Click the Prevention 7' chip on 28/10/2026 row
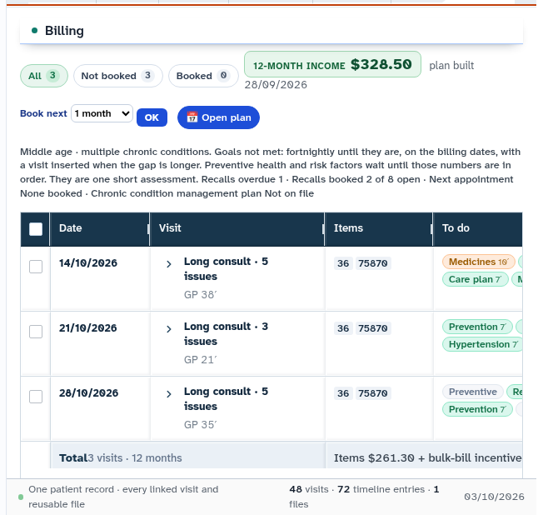 point(477,409)
